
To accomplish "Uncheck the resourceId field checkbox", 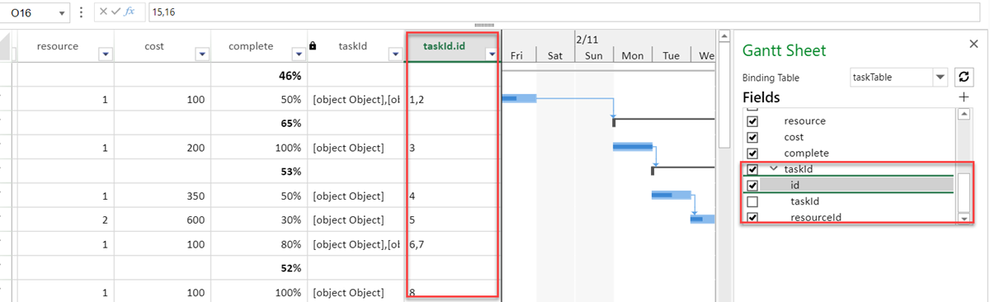I will click(752, 218).
